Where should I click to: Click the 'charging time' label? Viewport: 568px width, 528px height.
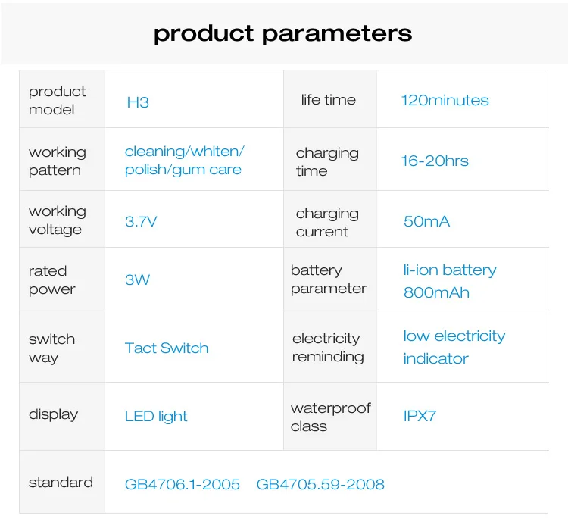pyautogui.click(x=326, y=161)
